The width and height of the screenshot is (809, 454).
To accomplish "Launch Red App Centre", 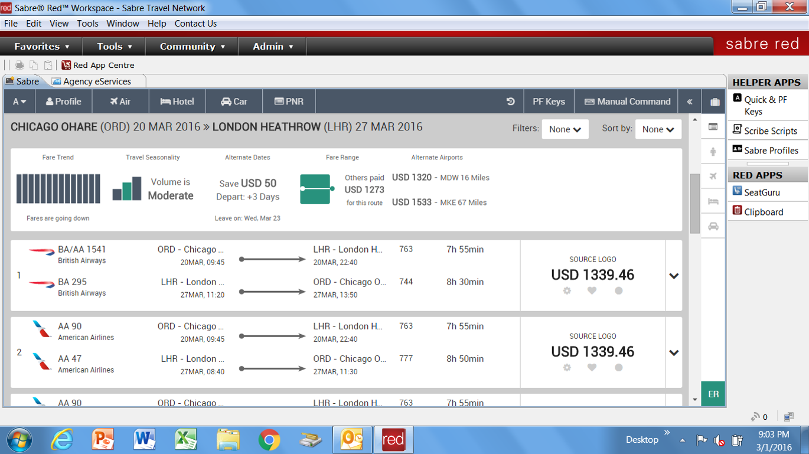I will point(98,65).
